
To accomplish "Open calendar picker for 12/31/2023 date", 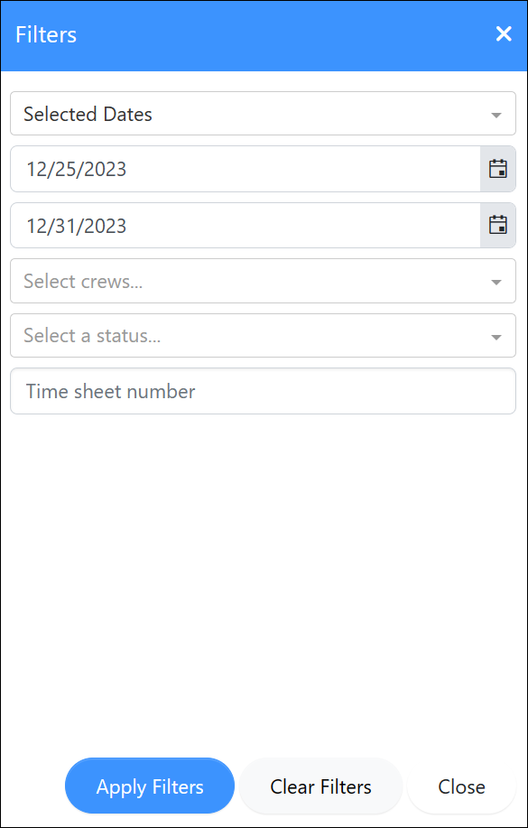I will pos(498,225).
